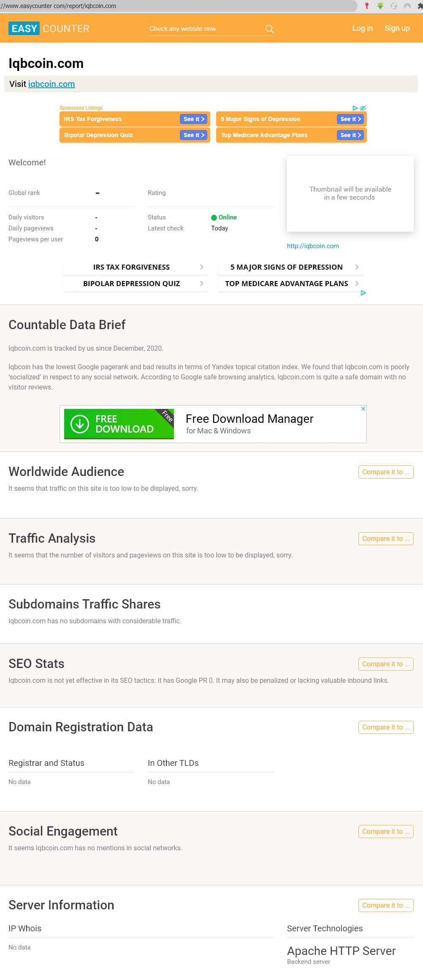Click the gray S extension icon
This screenshot has height=971, width=423.
coord(394,5)
